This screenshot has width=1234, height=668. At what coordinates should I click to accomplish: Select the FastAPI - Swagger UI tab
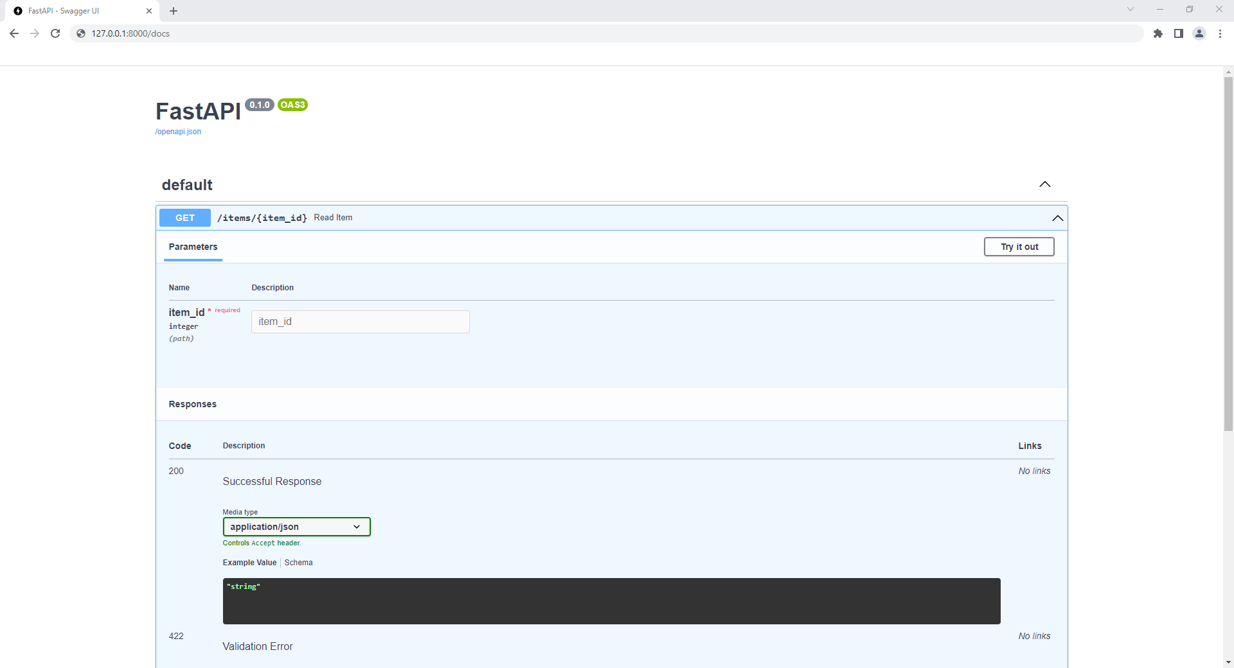pyautogui.click(x=82, y=11)
